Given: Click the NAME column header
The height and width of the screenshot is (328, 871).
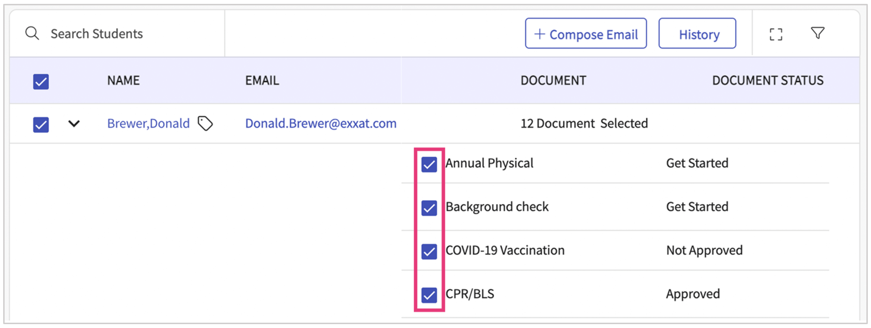Looking at the screenshot, I should (123, 81).
